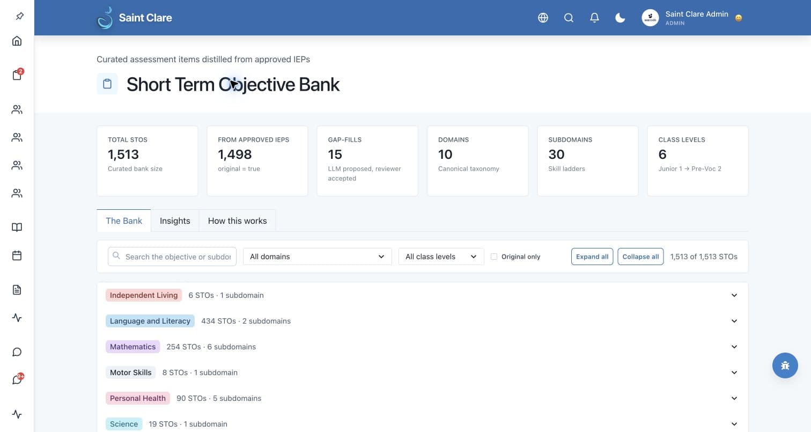Click the bug report floating button
The width and height of the screenshot is (811, 432).
(x=785, y=365)
